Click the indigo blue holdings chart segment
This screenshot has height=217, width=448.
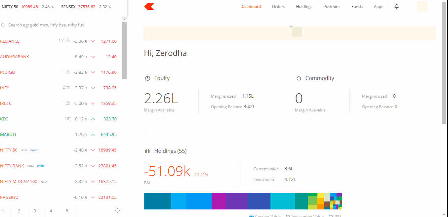[x=259, y=201]
